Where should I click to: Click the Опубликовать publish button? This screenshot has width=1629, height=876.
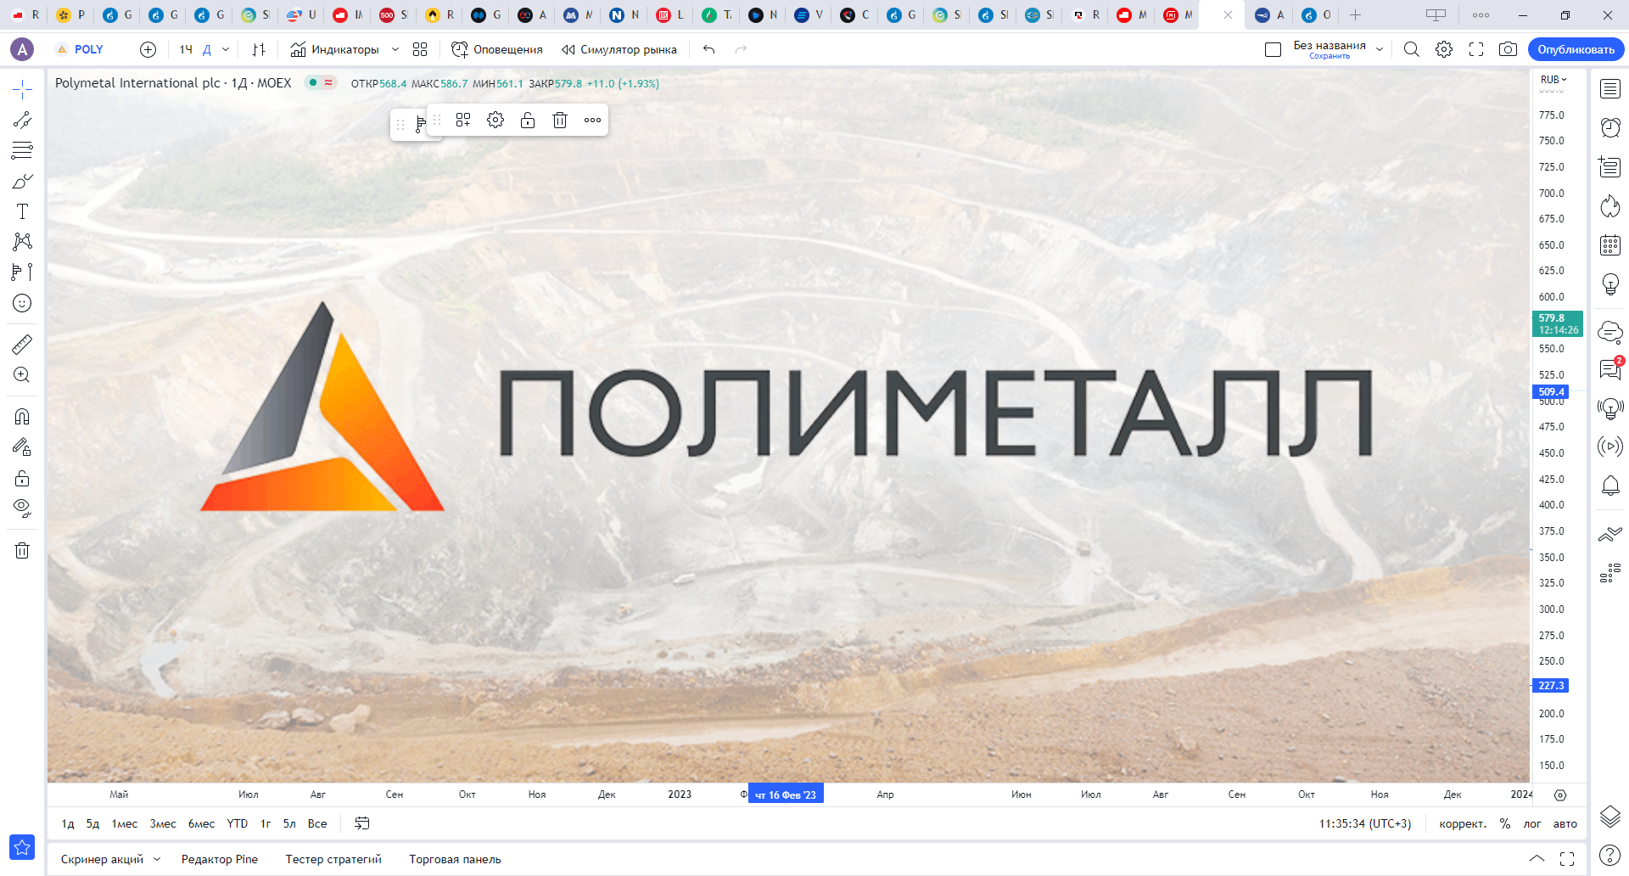click(1576, 49)
